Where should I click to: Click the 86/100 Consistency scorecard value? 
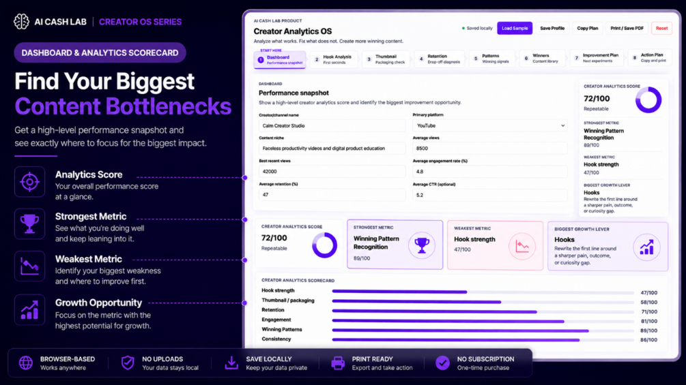[x=649, y=339]
